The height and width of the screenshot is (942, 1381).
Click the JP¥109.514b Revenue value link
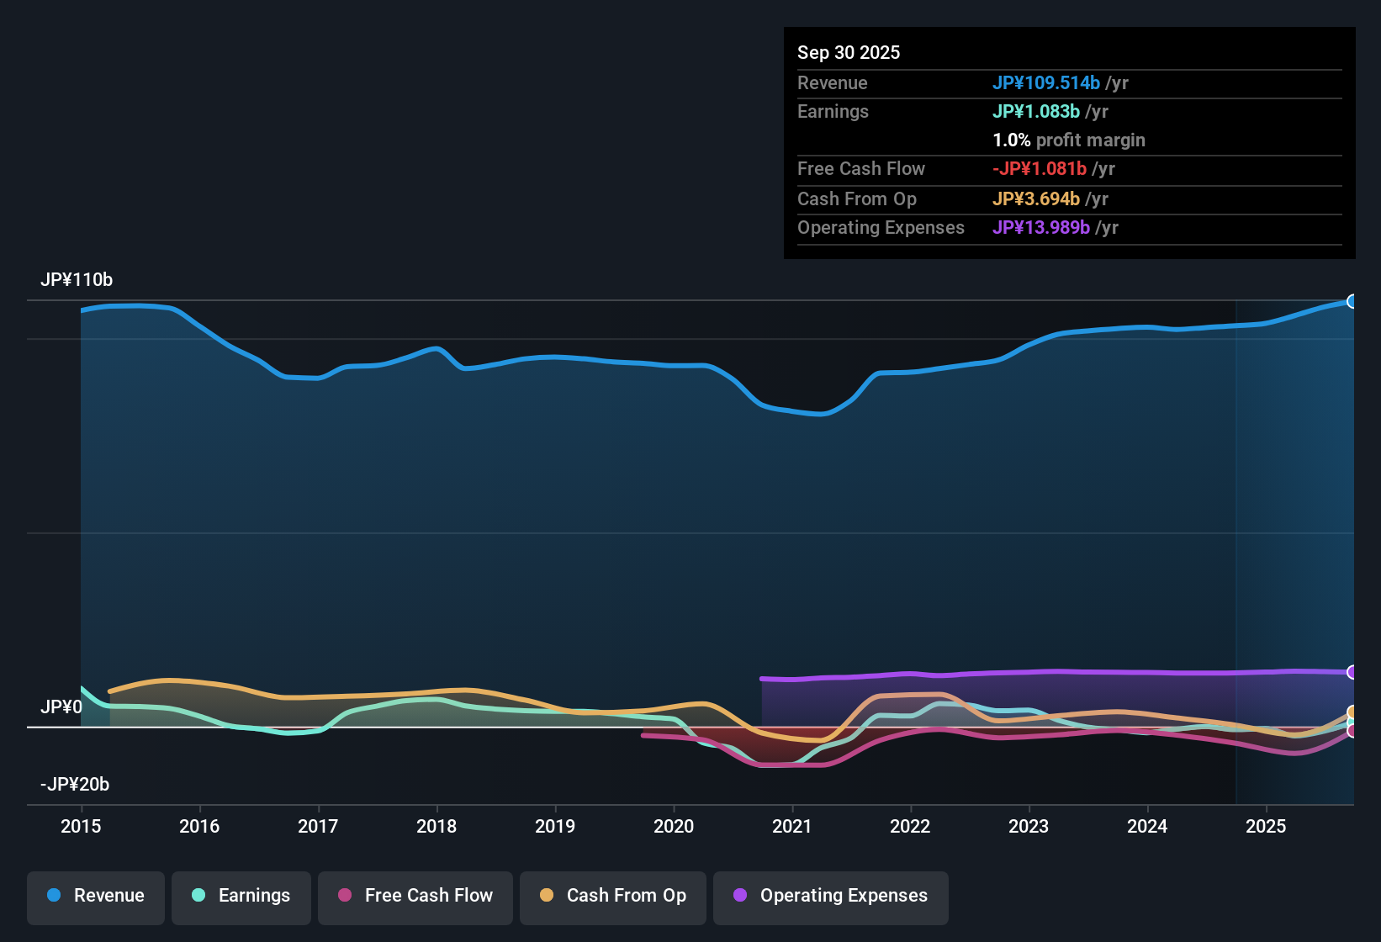click(1047, 83)
